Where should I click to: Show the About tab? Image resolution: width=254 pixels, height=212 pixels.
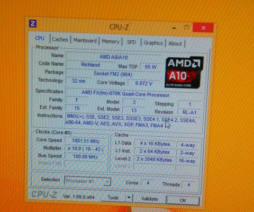(175, 43)
